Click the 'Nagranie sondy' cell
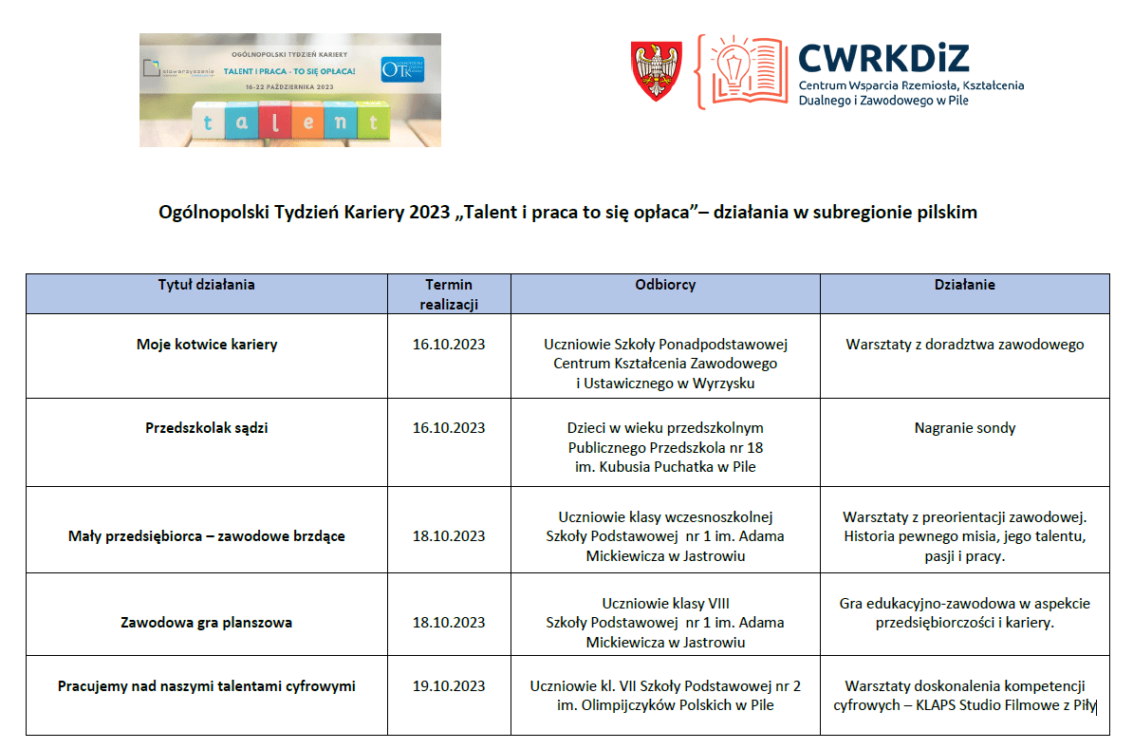1133x749 pixels. click(x=964, y=428)
